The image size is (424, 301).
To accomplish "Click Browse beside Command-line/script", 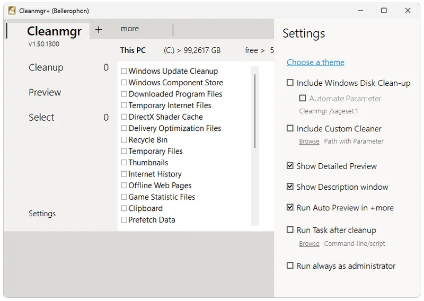I will 309,244.
